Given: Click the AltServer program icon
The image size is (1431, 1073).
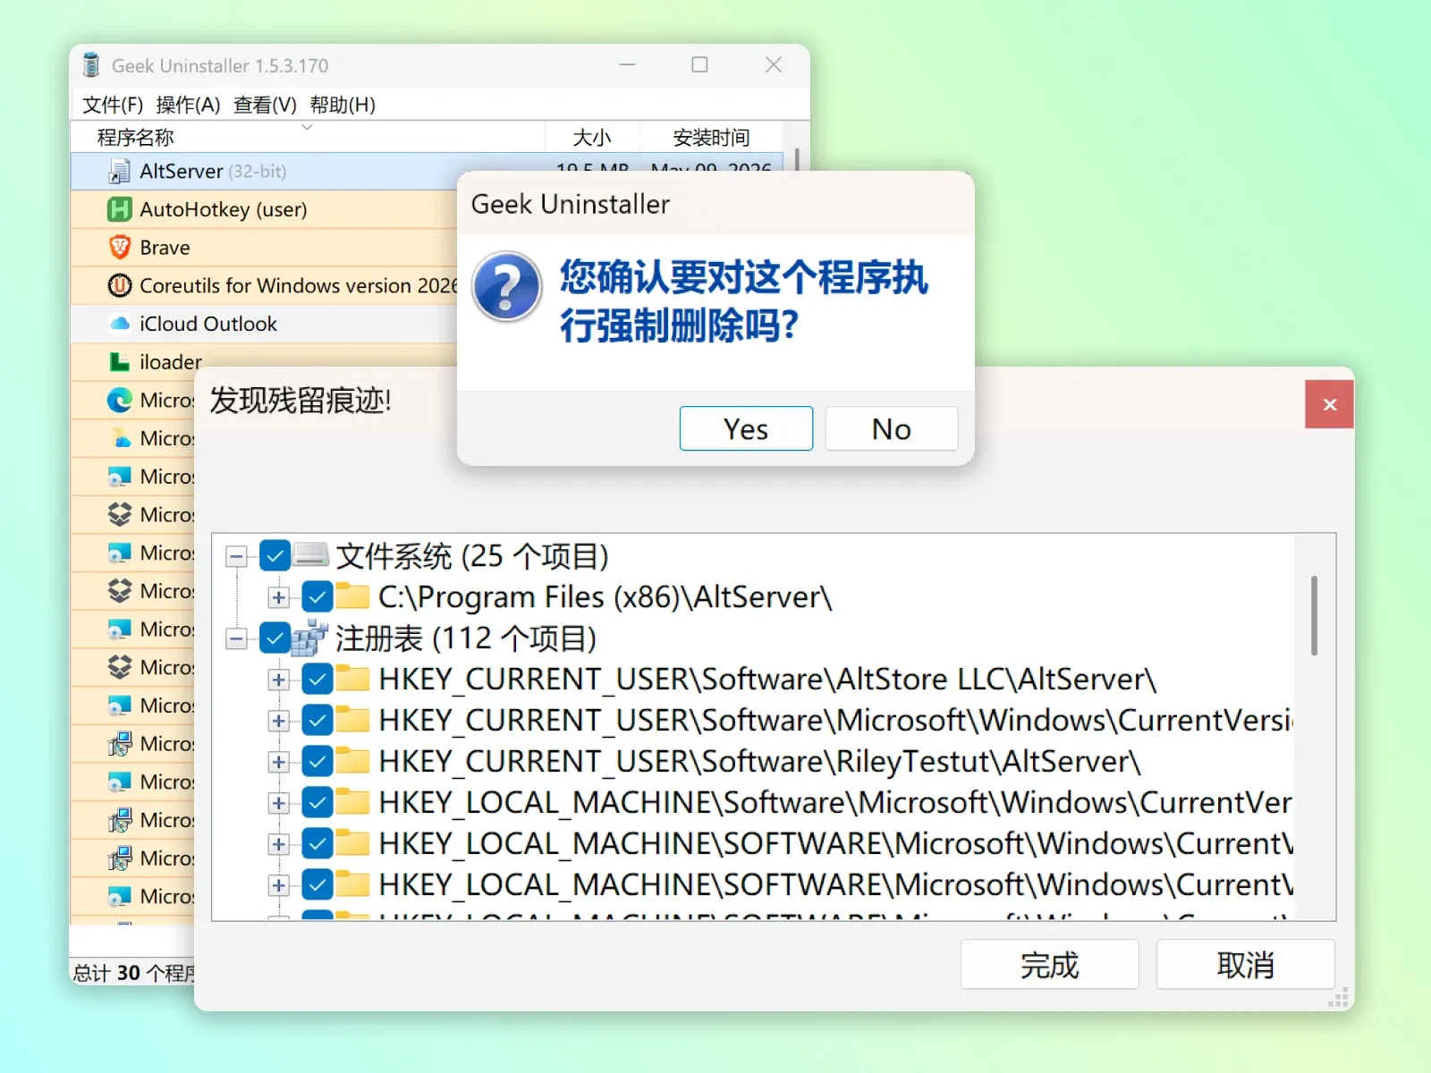Looking at the screenshot, I should pos(119,171).
